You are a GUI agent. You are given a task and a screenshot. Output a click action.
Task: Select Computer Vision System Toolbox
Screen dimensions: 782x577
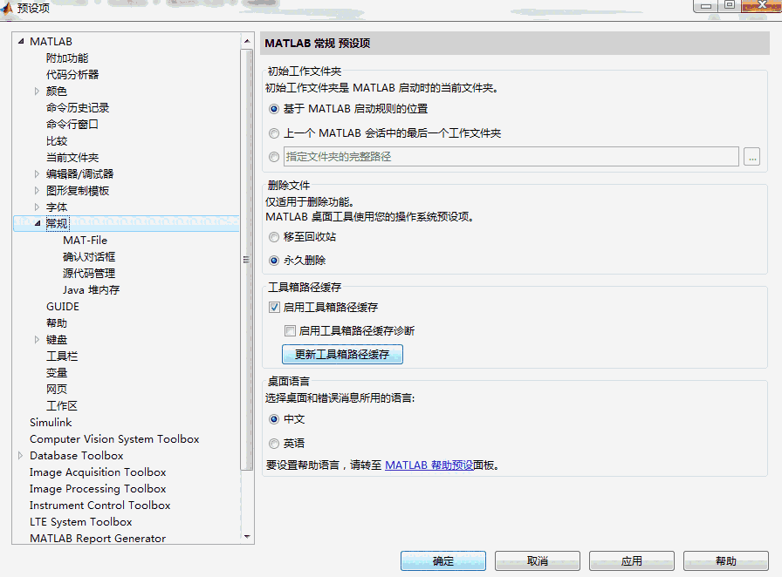114,439
